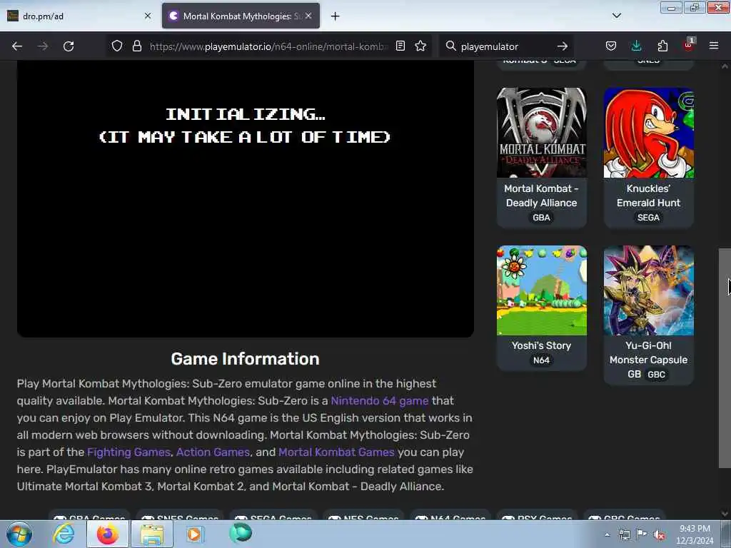Open the Windows Start menu
Image resolution: width=731 pixels, height=548 pixels.
point(19,534)
